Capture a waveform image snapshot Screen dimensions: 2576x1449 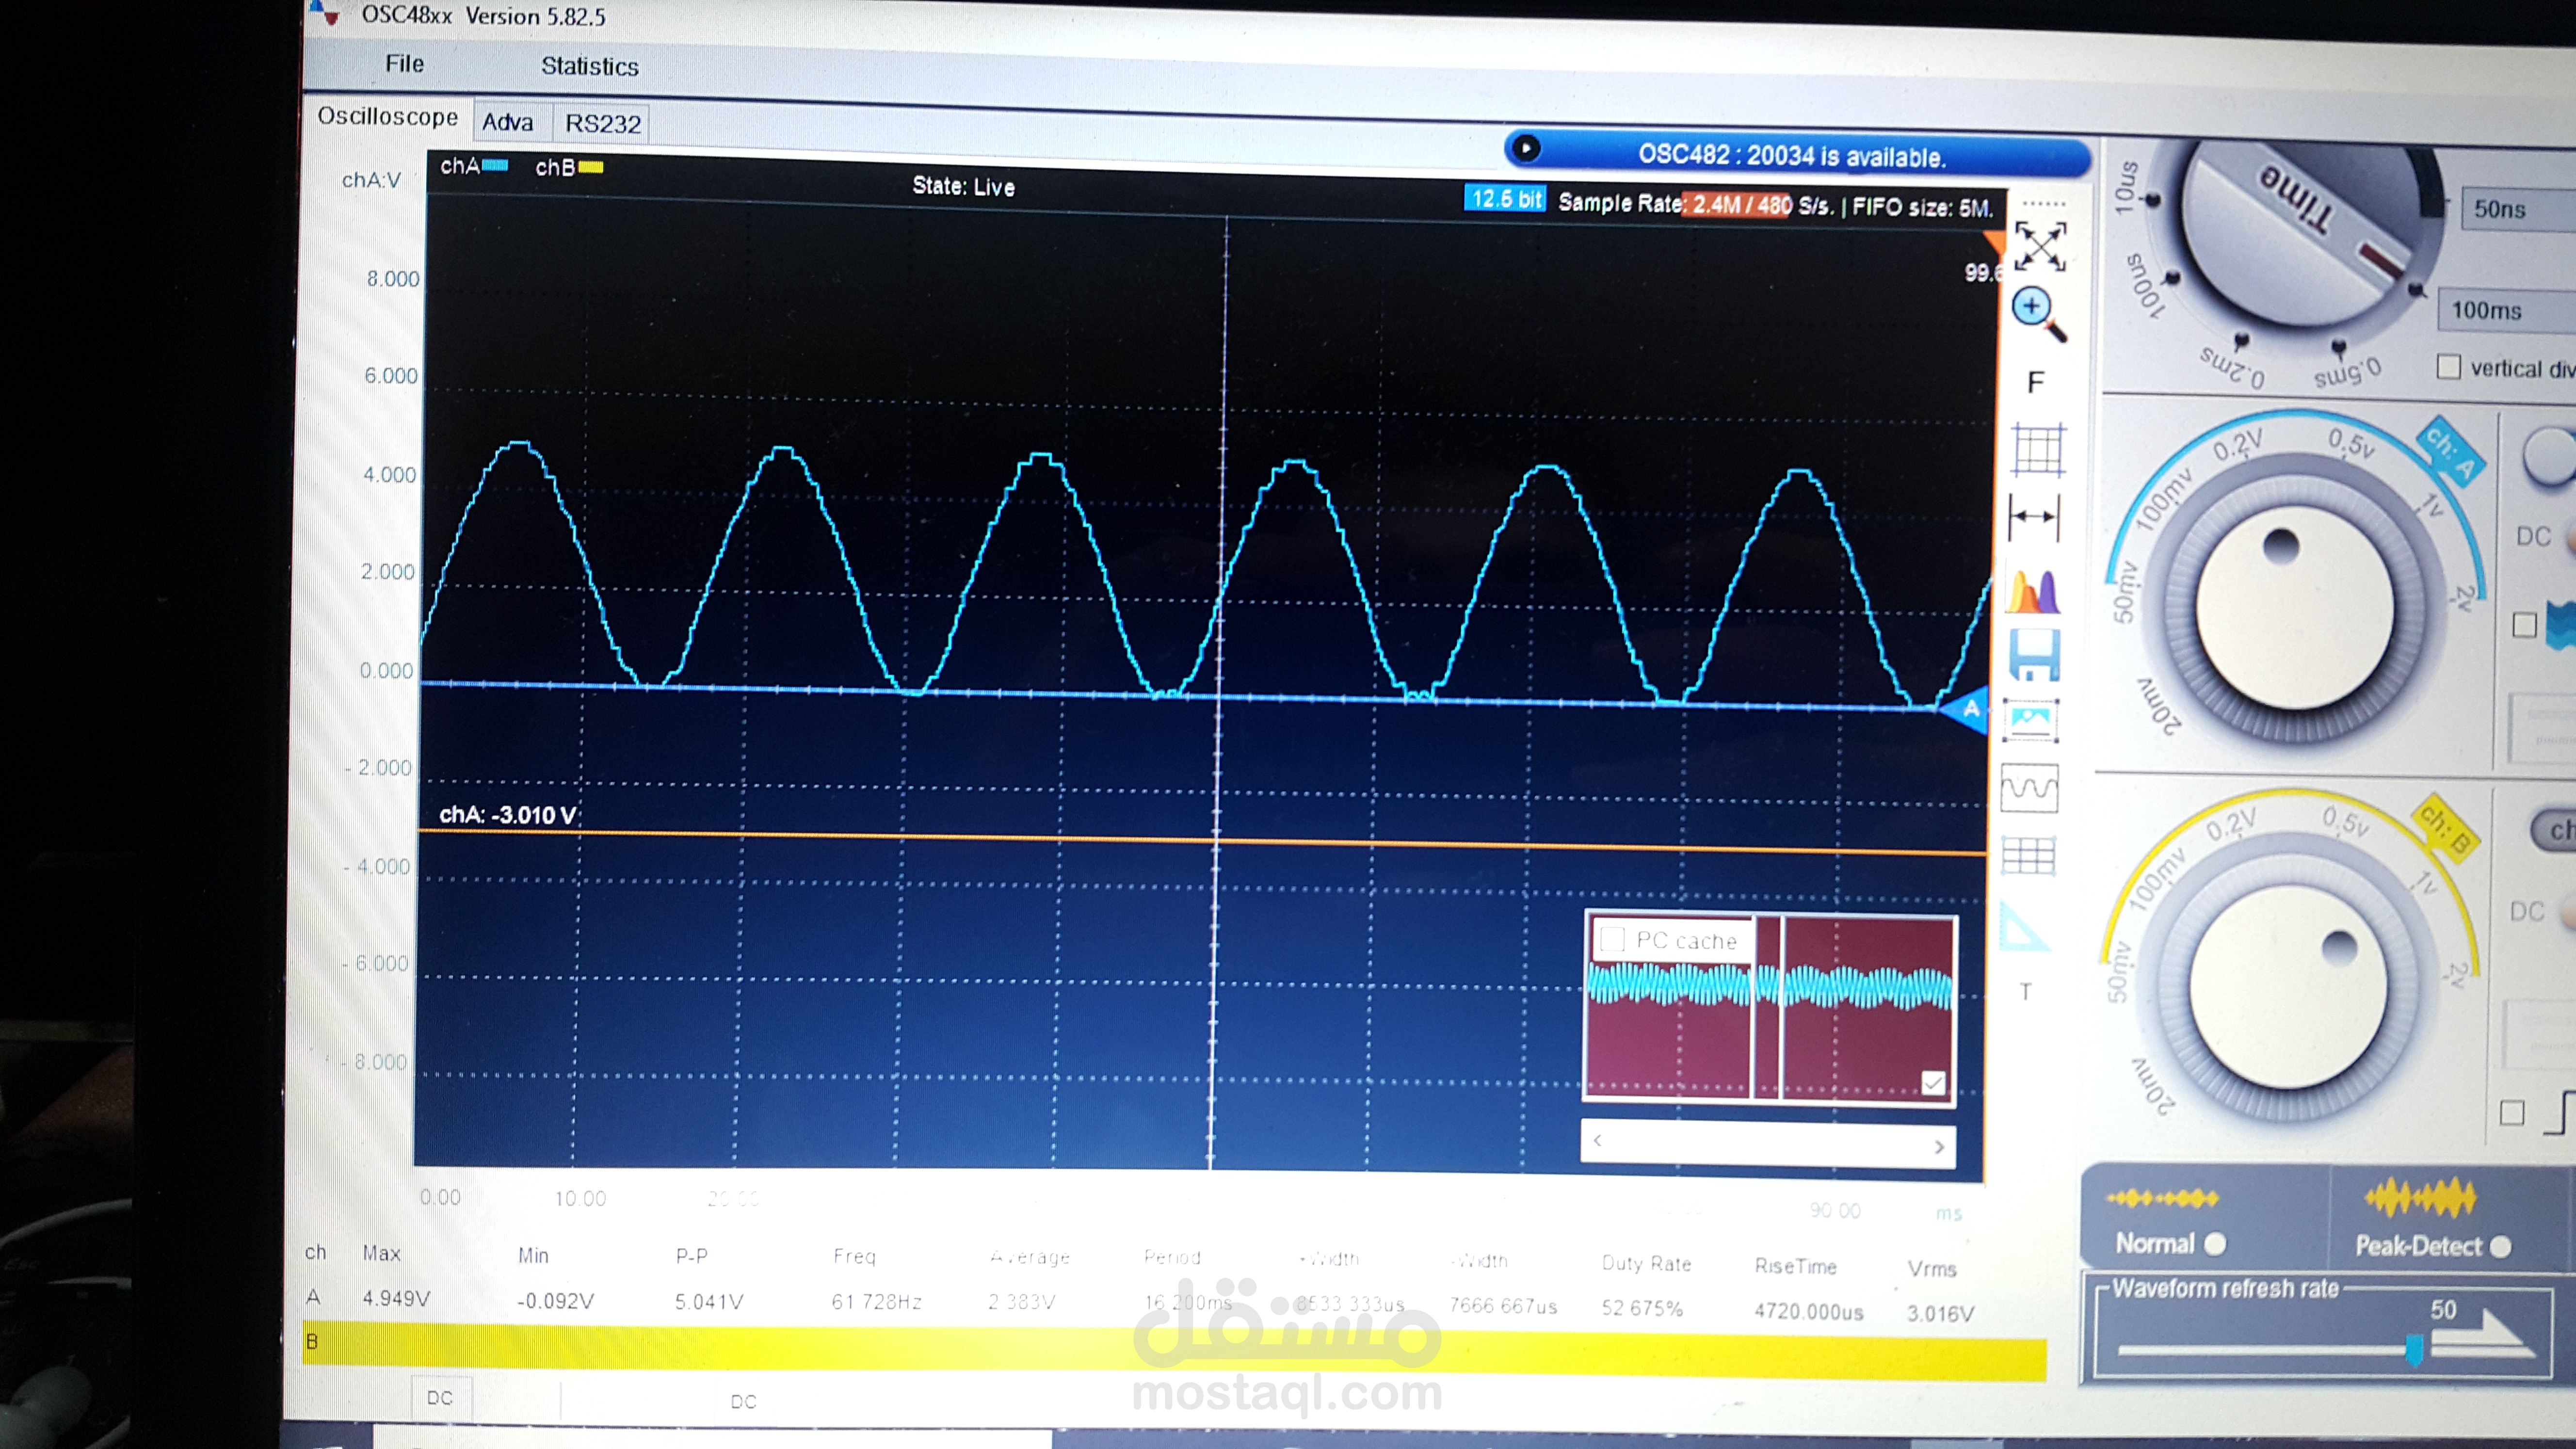2031,720
